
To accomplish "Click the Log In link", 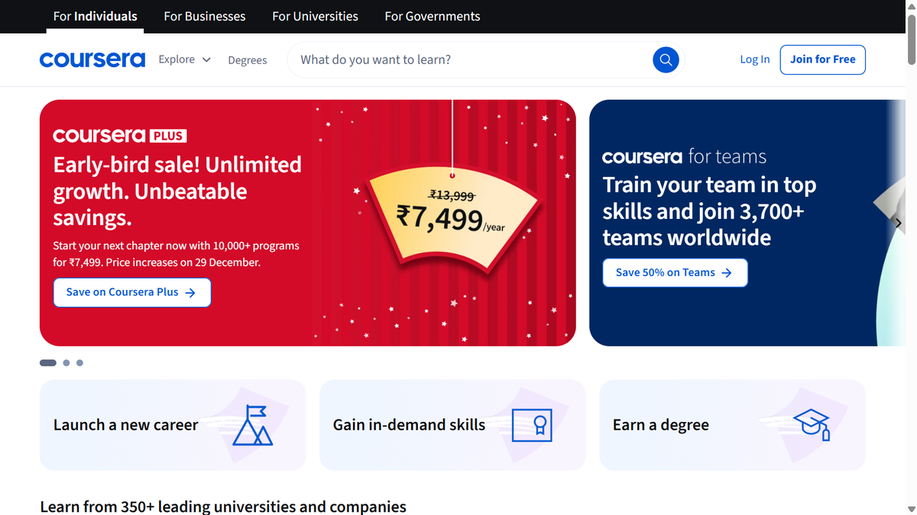I will click(x=754, y=59).
